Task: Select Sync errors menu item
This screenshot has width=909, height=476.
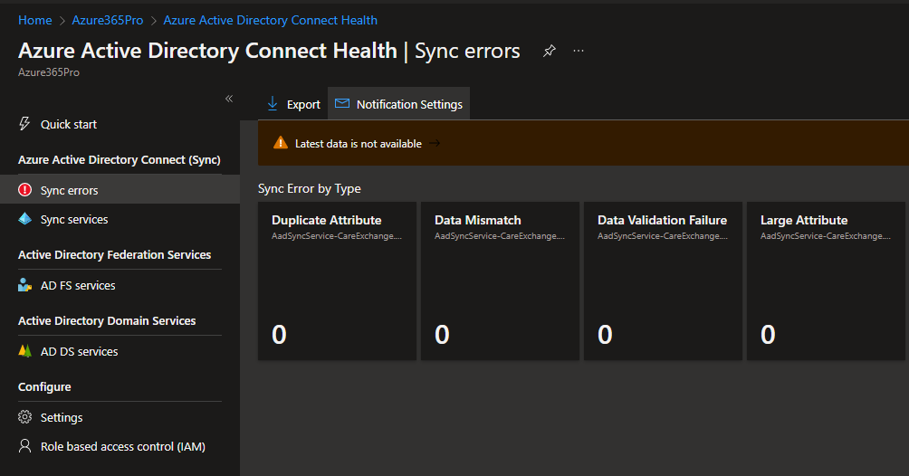Action: point(120,190)
